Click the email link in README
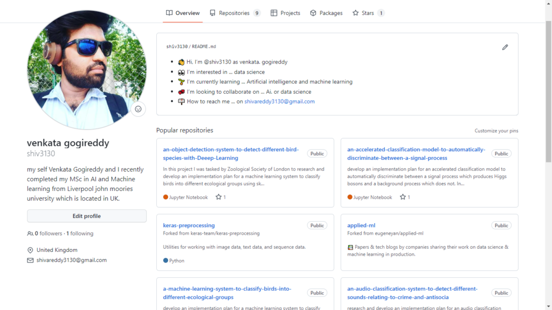552x310 pixels. coord(279,101)
